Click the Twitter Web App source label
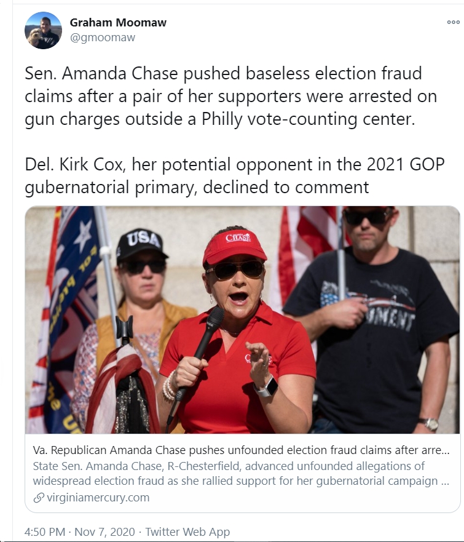464x542 pixels. 187,532
